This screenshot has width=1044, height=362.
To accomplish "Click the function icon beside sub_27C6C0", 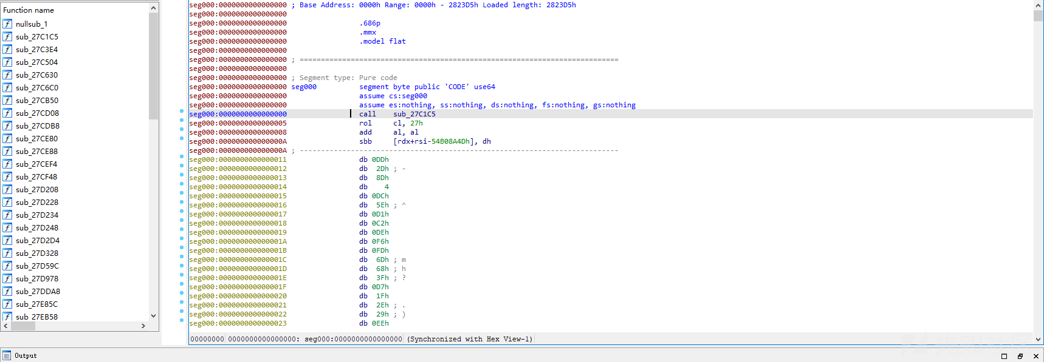I will point(7,87).
